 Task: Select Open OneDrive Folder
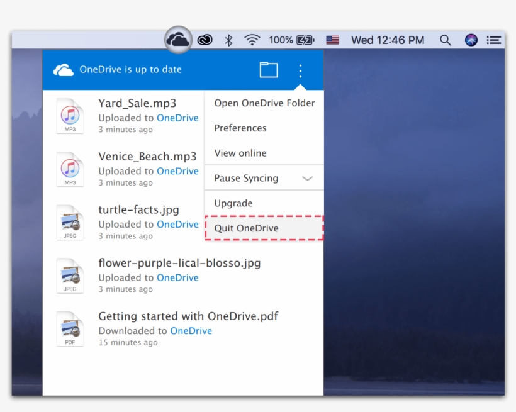point(264,103)
